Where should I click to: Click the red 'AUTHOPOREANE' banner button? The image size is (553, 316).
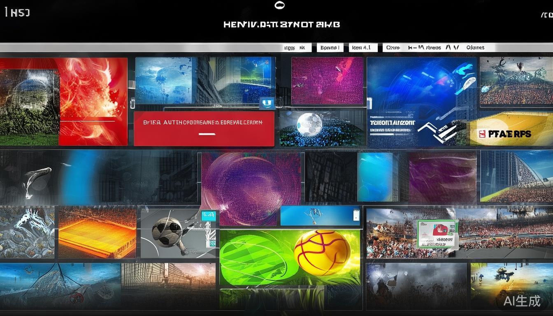204,128
